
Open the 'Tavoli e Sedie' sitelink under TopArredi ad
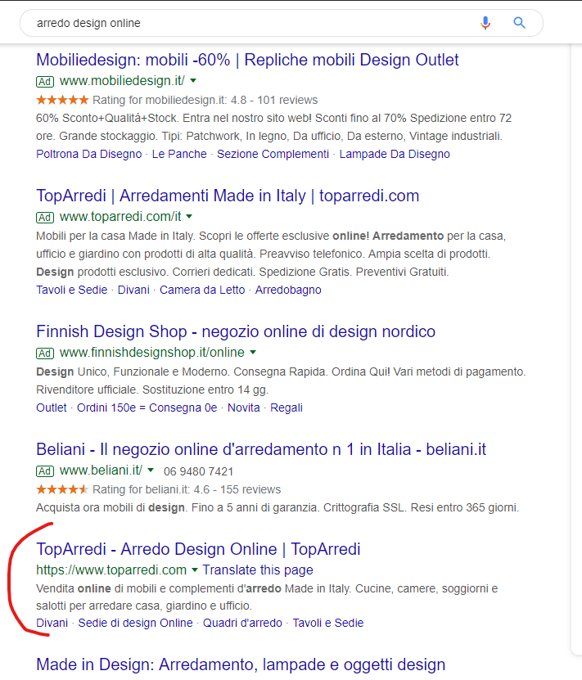coord(71,290)
